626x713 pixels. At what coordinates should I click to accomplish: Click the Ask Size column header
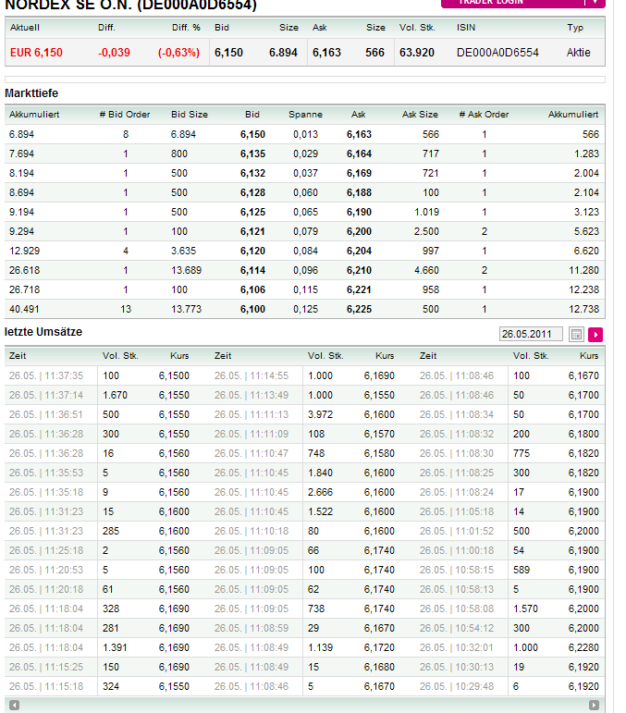pyautogui.click(x=420, y=115)
